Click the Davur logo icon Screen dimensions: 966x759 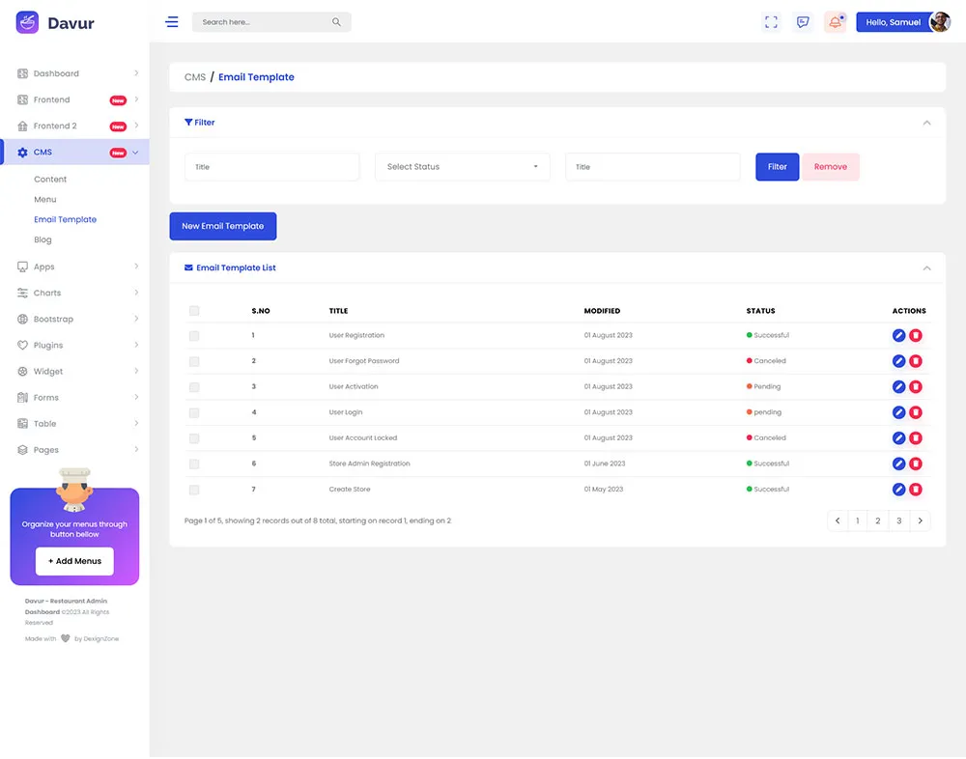click(x=27, y=22)
